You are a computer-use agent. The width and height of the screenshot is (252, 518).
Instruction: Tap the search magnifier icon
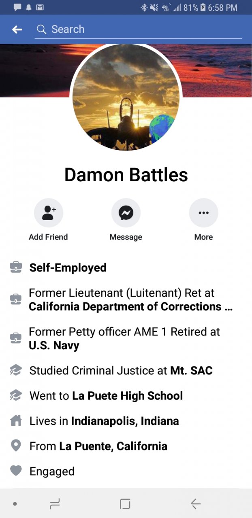click(x=41, y=29)
